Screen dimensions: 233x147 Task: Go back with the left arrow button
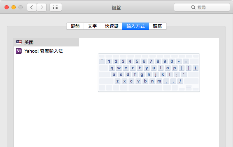[32, 7]
